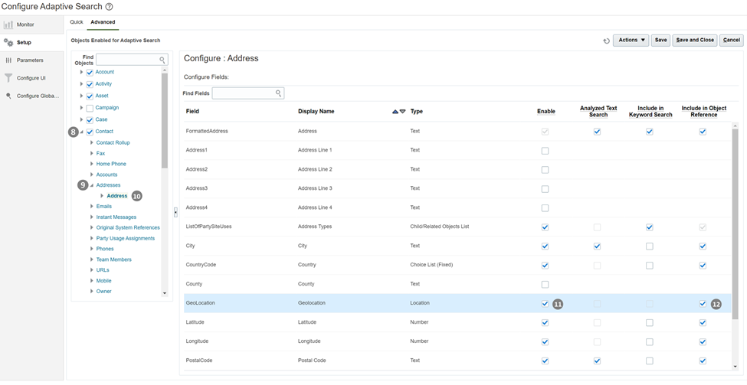Click the Setup gears icon
Screen dimensions: 747x385
[8, 42]
